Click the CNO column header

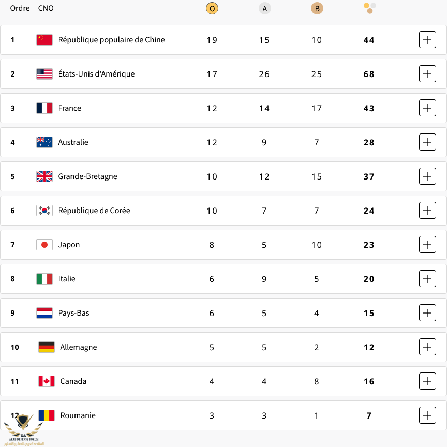tap(46, 8)
